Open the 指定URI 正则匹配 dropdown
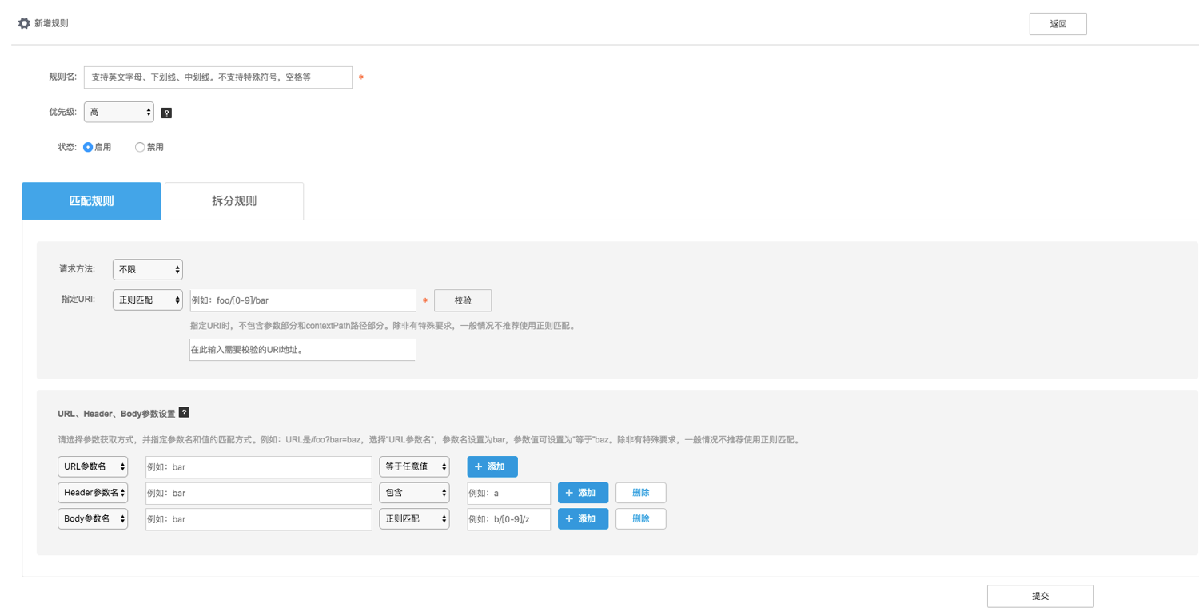 click(x=148, y=300)
